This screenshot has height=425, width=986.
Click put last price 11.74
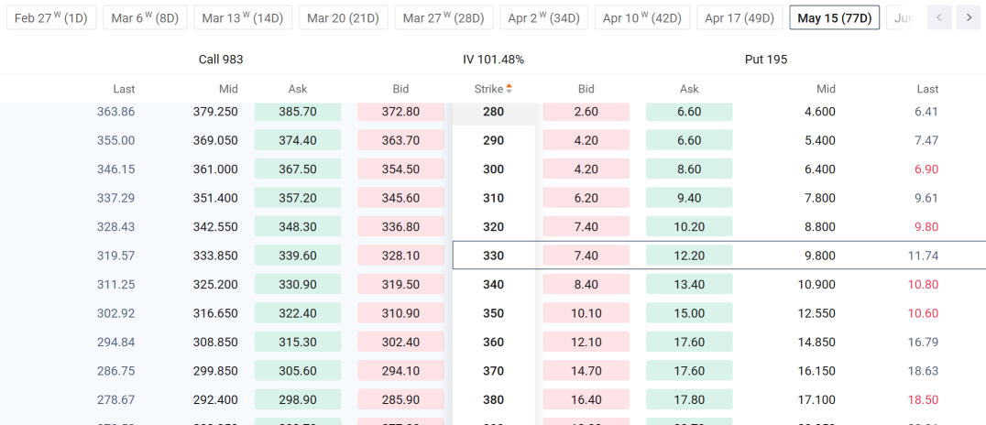pyautogui.click(x=923, y=256)
